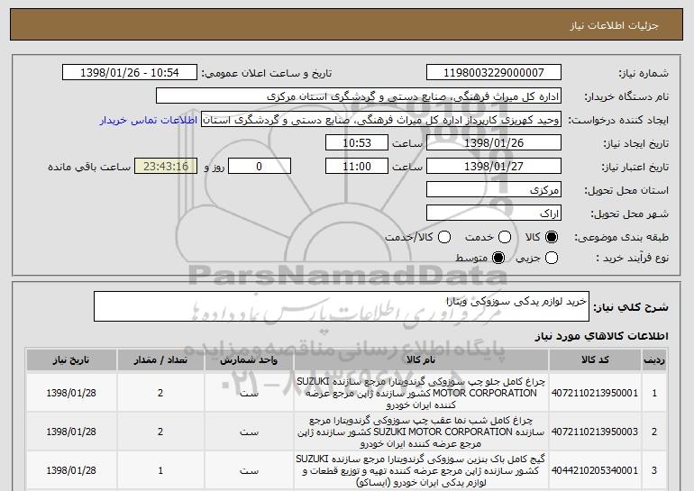Click the row 3 product name cell
Image resolution: width=694 pixels, height=491 pixels.
pyautogui.click(x=421, y=470)
